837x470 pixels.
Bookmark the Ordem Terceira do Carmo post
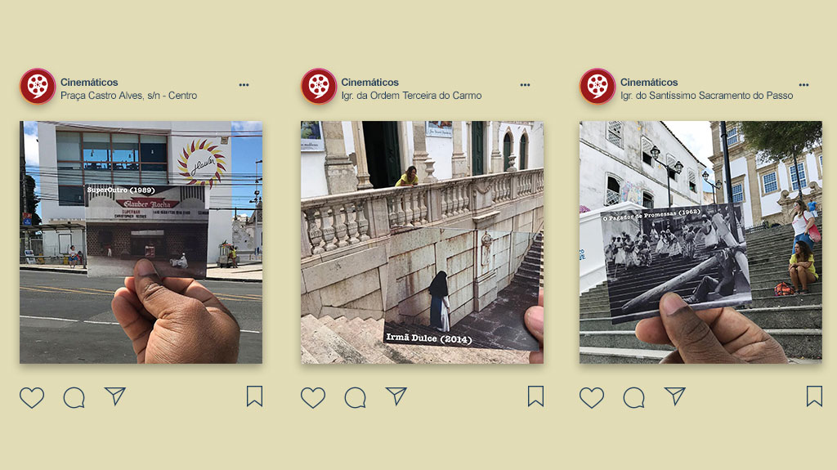[535, 396]
